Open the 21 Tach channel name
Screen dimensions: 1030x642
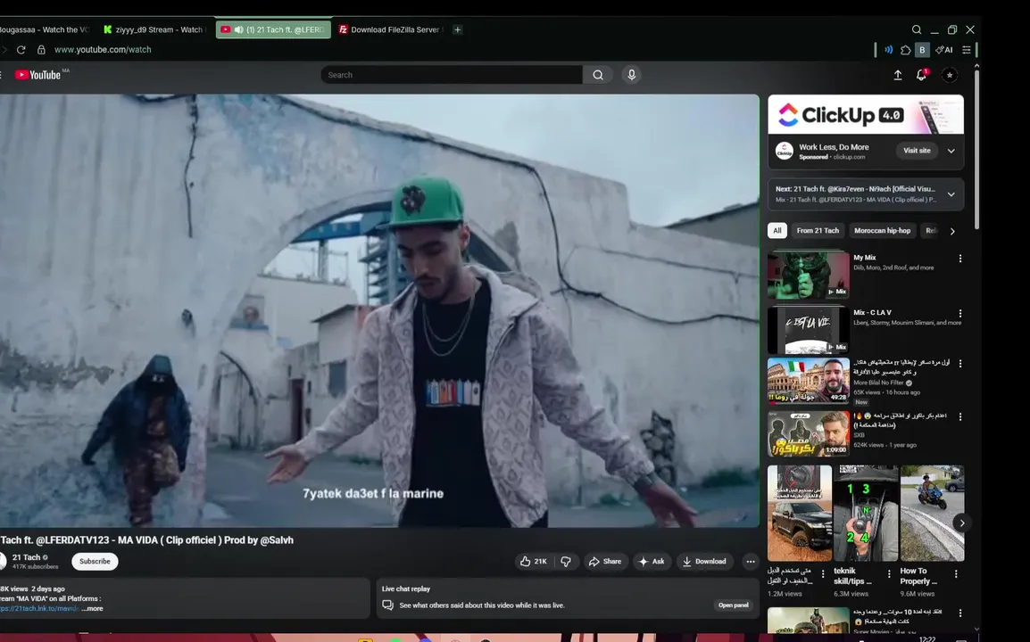click(26, 557)
